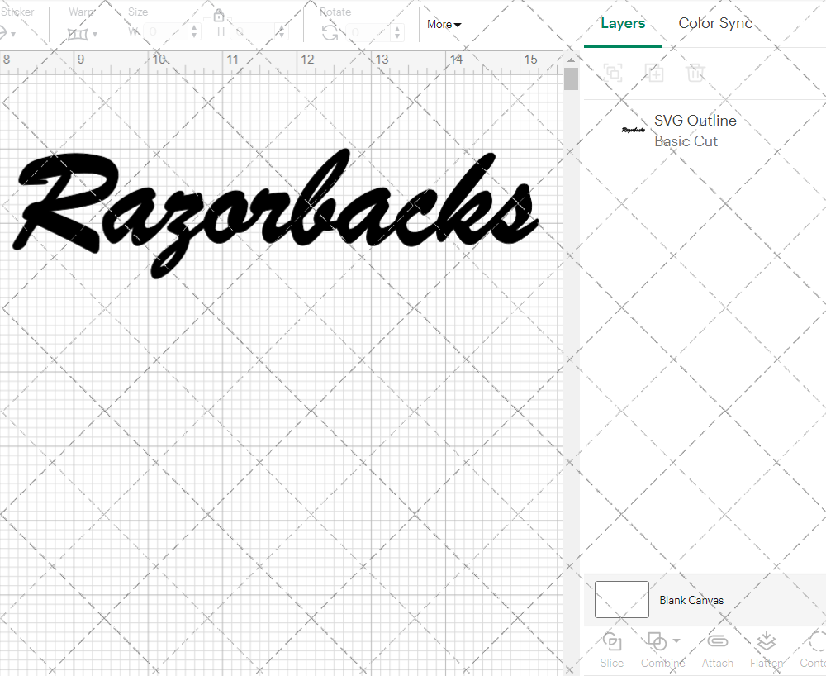Click the group layers icon
This screenshot has height=676, width=826.
[x=613, y=73]
